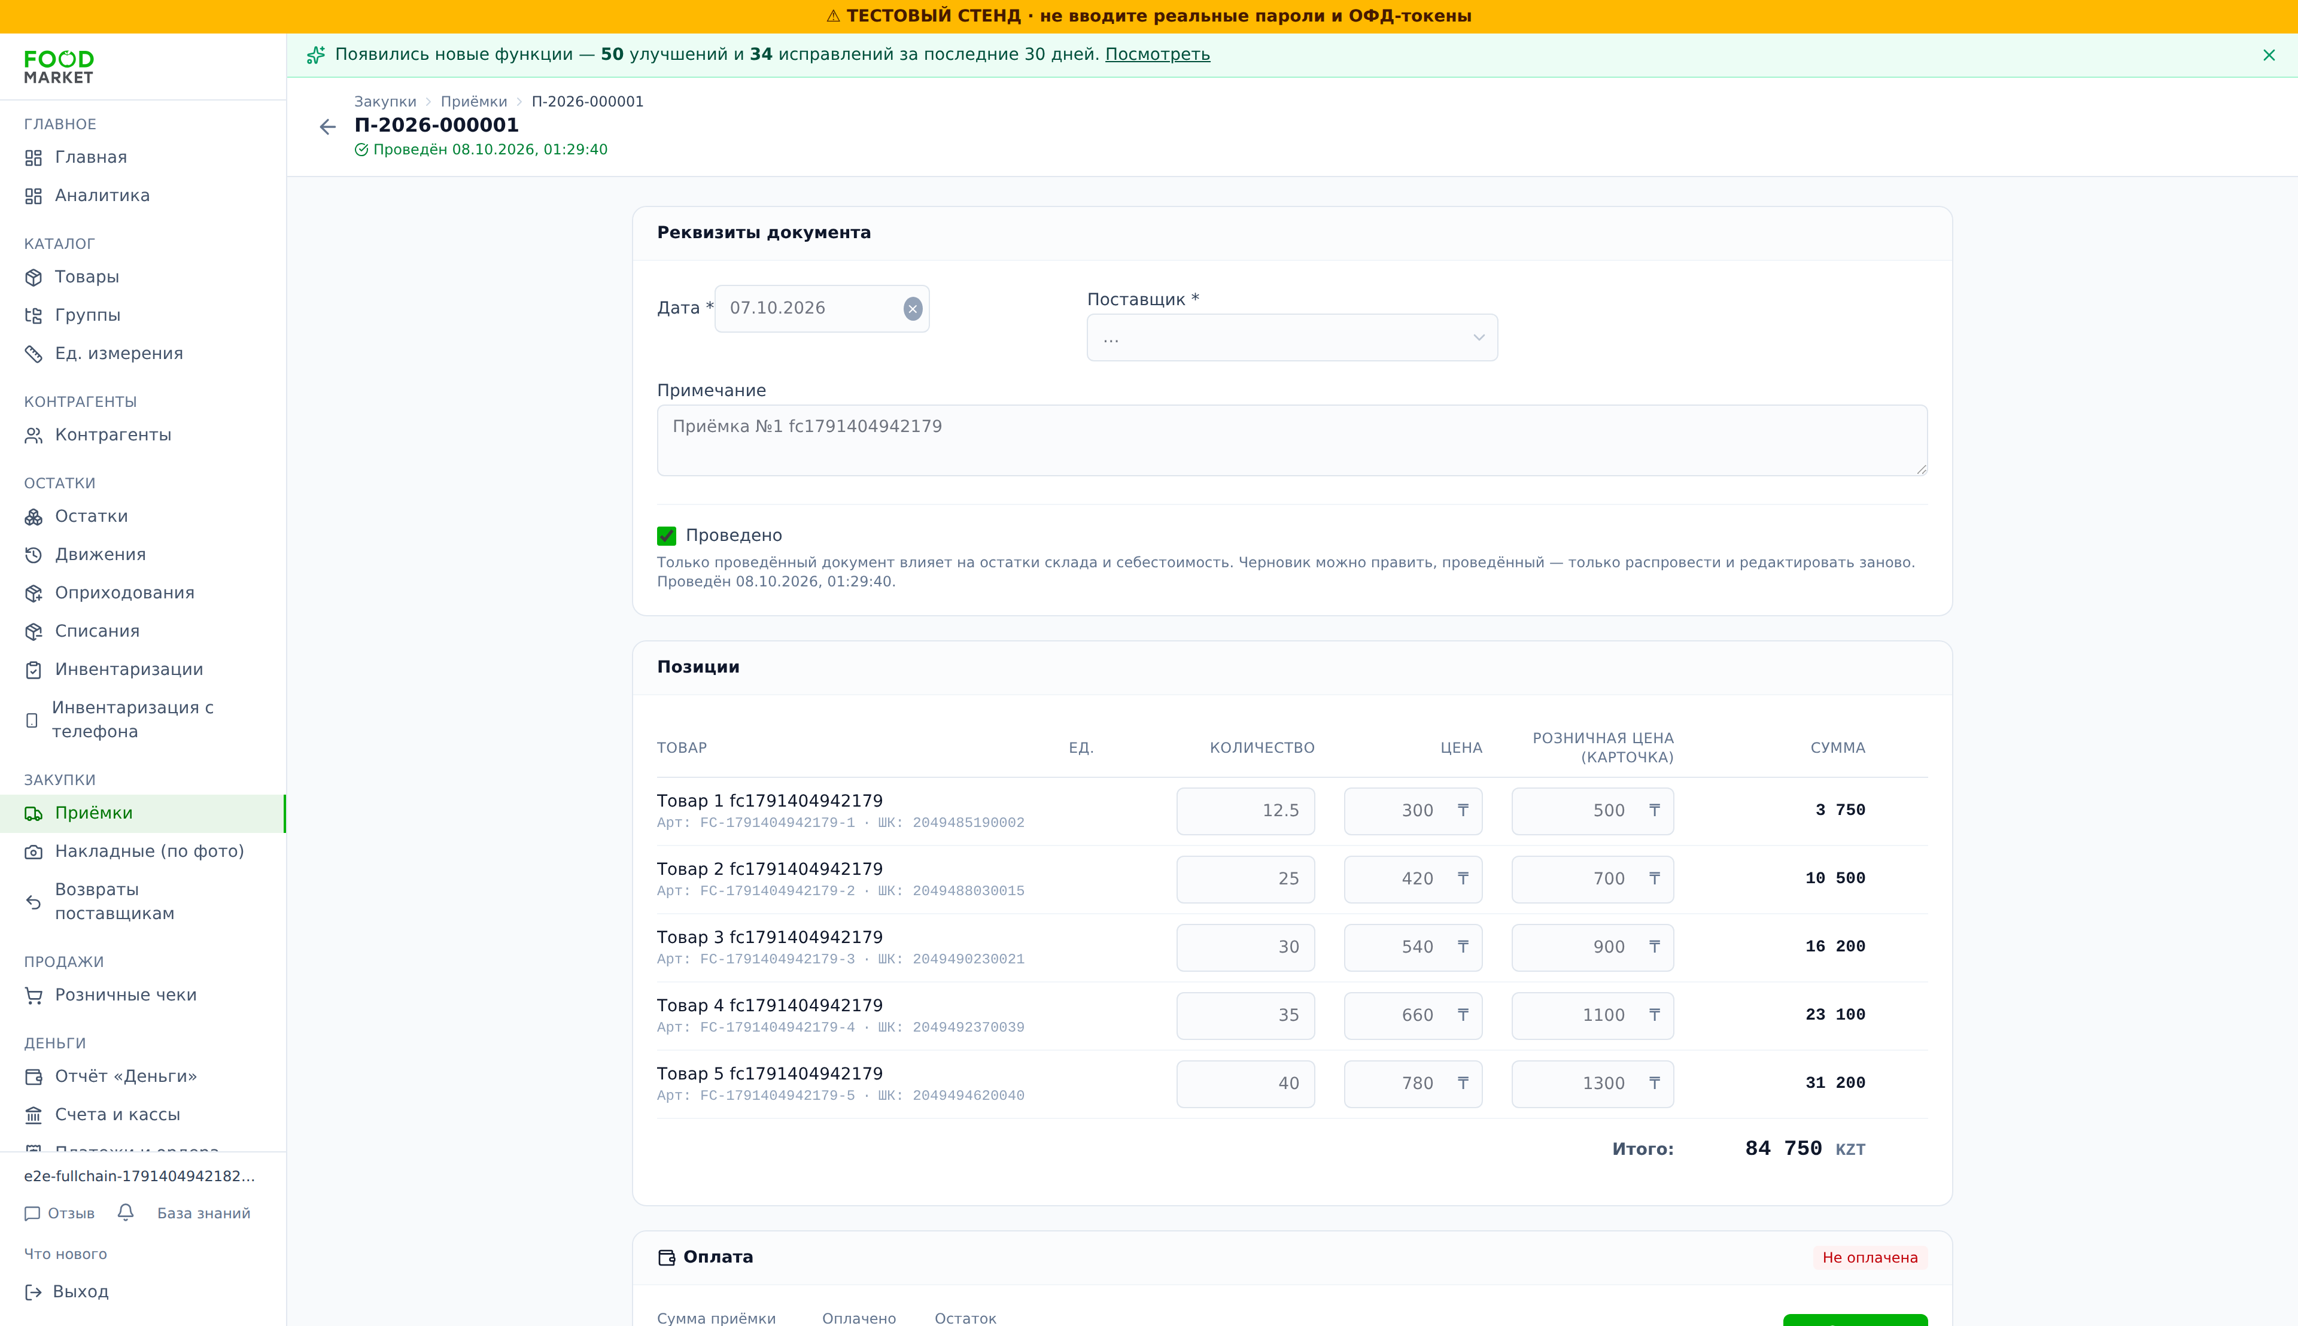Click the back arrow next to П-2026-000001

pos(328,127)
